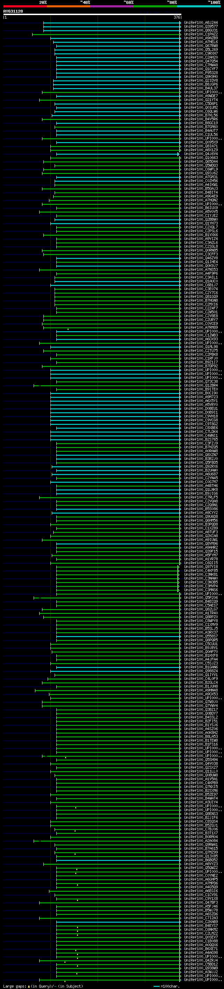Open hit UniRef100_C8SQS4
Image resolution: width=224 pixels, height=989 pixels.
click(201, 822)
